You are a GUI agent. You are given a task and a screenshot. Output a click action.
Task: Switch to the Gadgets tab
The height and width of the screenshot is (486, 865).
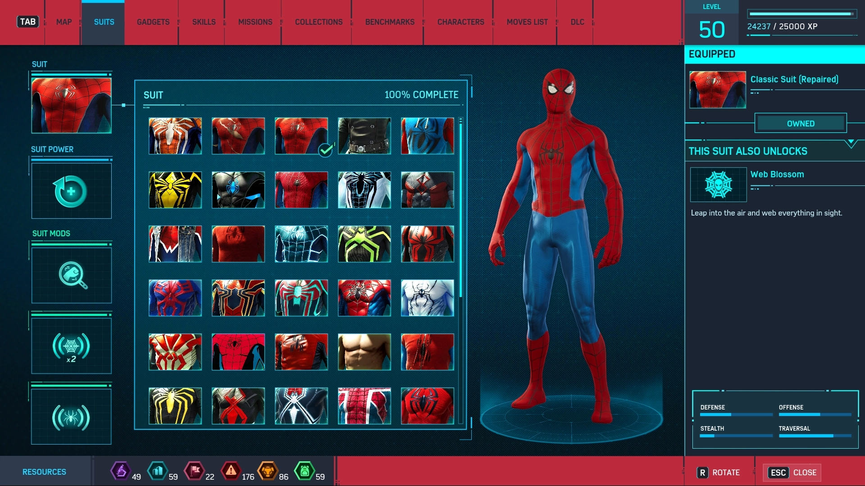click(153, 22)
